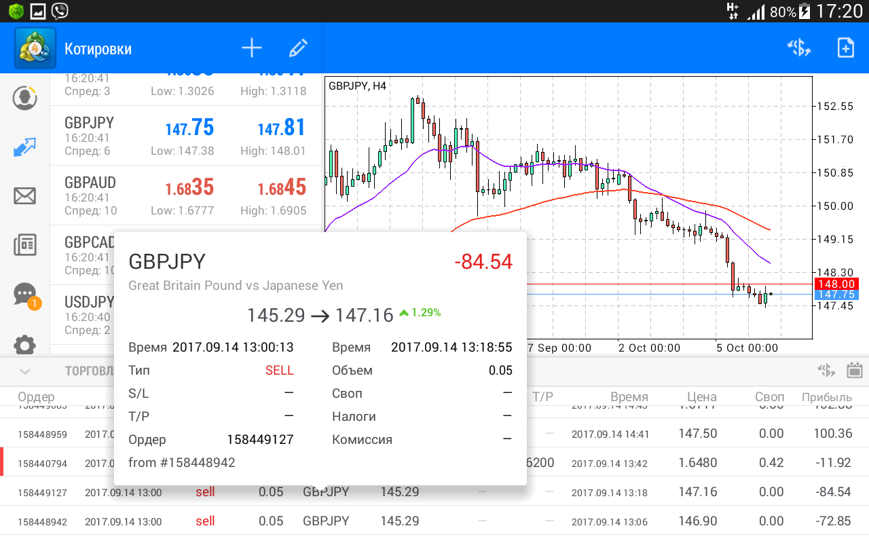
Task: Tap chart date label 2 Oct 00:00
Action: click(649, 348)
